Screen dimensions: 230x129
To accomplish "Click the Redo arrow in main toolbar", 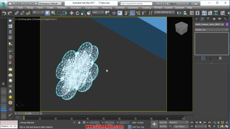I will [10, 13].
